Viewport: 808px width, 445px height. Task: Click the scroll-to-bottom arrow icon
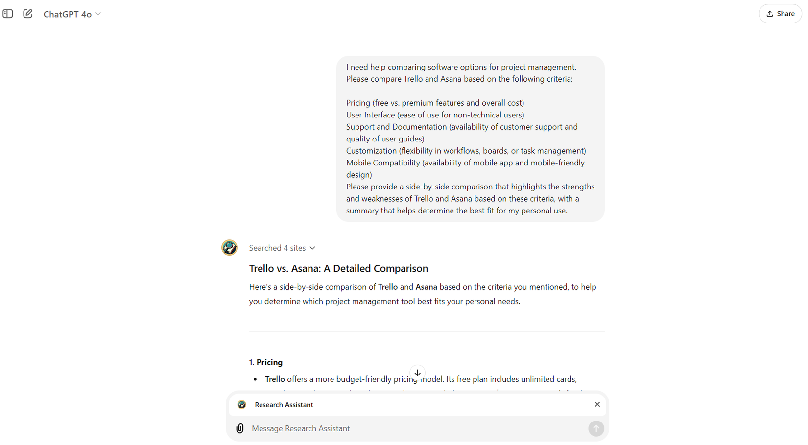(417, 373)
